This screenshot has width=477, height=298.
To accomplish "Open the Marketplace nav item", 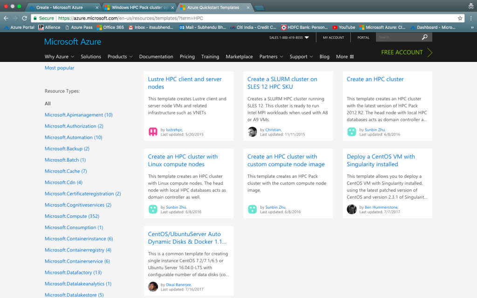I will pos(239,56).
